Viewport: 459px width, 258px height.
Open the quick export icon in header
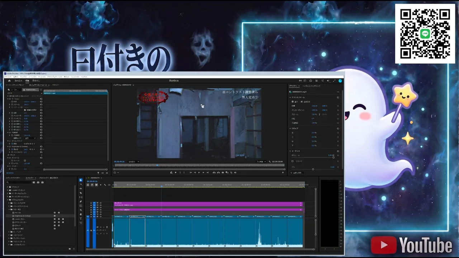click(311, 81)
